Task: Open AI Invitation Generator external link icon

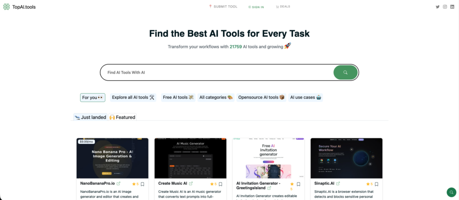Action: 269,188
